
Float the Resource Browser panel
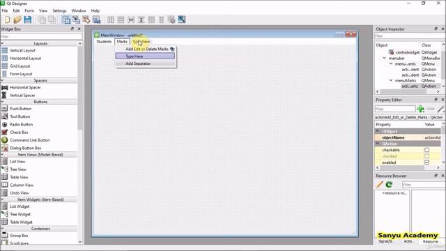coord(436,176)
